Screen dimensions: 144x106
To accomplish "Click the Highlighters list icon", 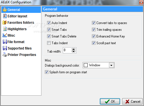I will (5, 29).
